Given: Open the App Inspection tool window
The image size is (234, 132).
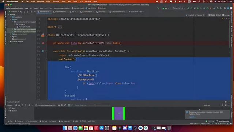Looking at the screenshot, I should click(64, 121).
